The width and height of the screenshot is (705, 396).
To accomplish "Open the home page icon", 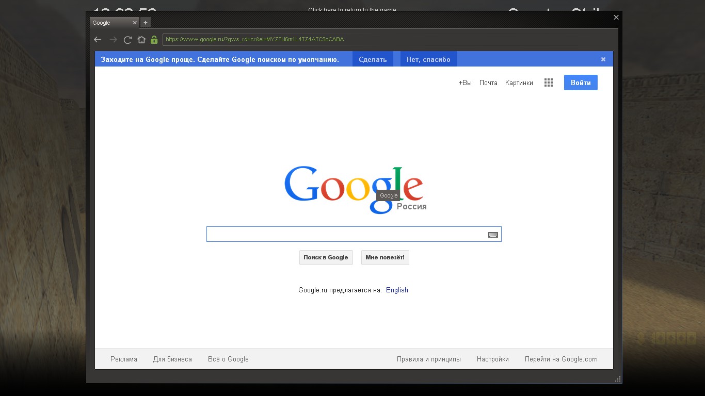I will 141,40.
